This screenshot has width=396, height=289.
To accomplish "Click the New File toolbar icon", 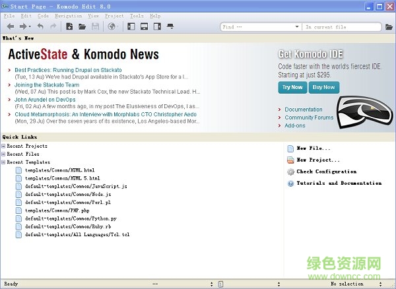I will 69,26.
